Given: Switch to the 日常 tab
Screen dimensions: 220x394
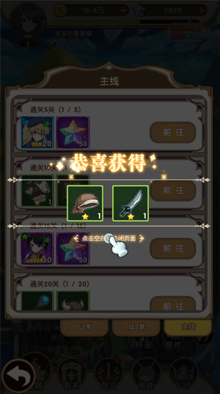Looking at the screenshot, I should pyautogui.click(x=84, y=327).
